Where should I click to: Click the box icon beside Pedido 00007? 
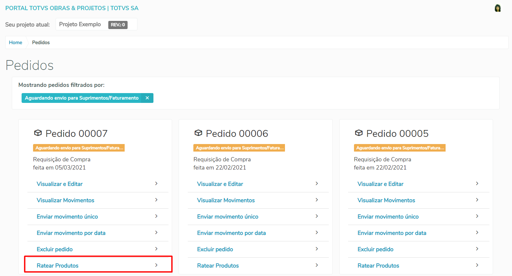click(38, 133)
